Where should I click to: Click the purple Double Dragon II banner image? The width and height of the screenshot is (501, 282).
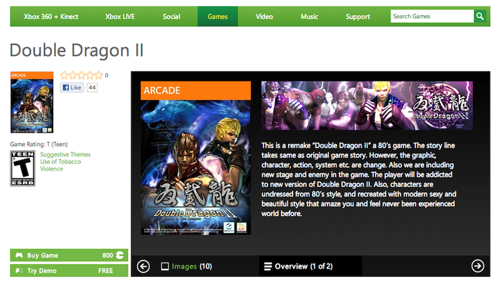(367, 105)
